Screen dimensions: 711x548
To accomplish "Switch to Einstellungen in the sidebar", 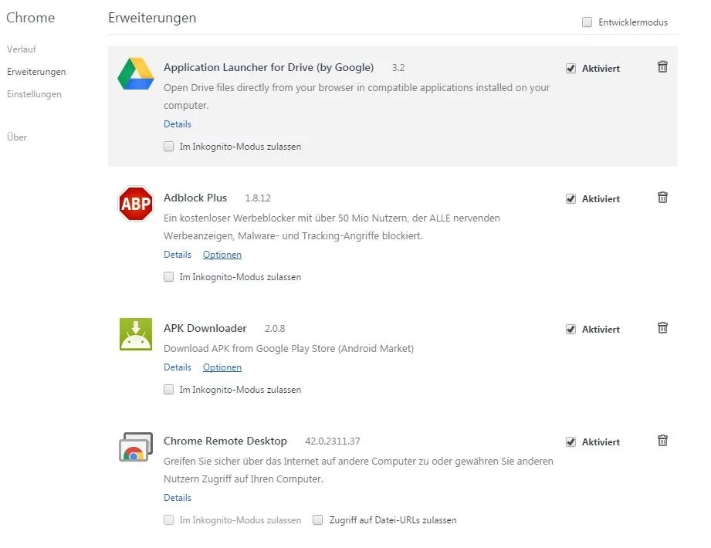I will point(34,94).
